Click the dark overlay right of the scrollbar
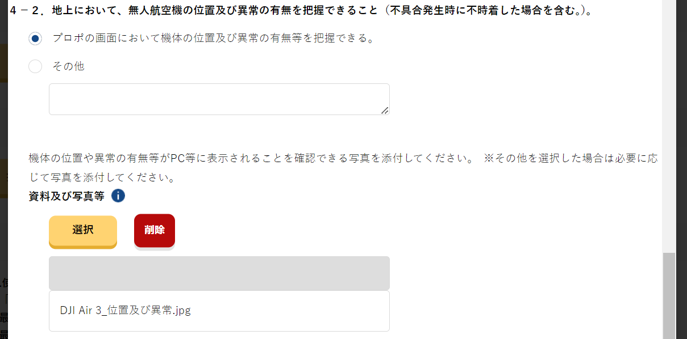The width and height of the screenshot is (687, 339). (681, 170)
